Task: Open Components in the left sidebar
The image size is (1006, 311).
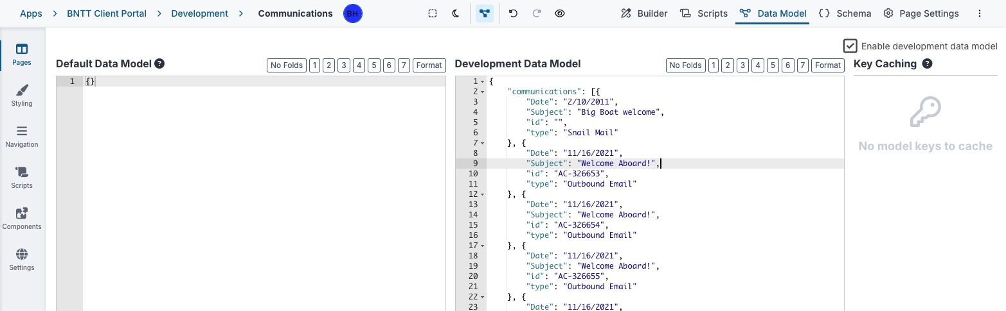Action: 22,219
